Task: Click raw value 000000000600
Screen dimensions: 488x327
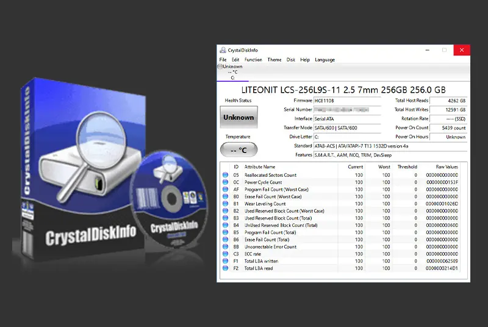Action: click(442, 225)
